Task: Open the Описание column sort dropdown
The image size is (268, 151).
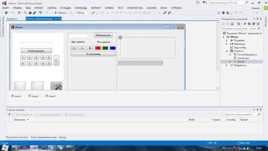Action: click(x=28, y=120)
